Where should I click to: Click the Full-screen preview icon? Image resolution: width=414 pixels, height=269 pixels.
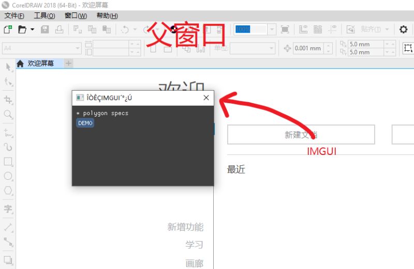(285, 30)
